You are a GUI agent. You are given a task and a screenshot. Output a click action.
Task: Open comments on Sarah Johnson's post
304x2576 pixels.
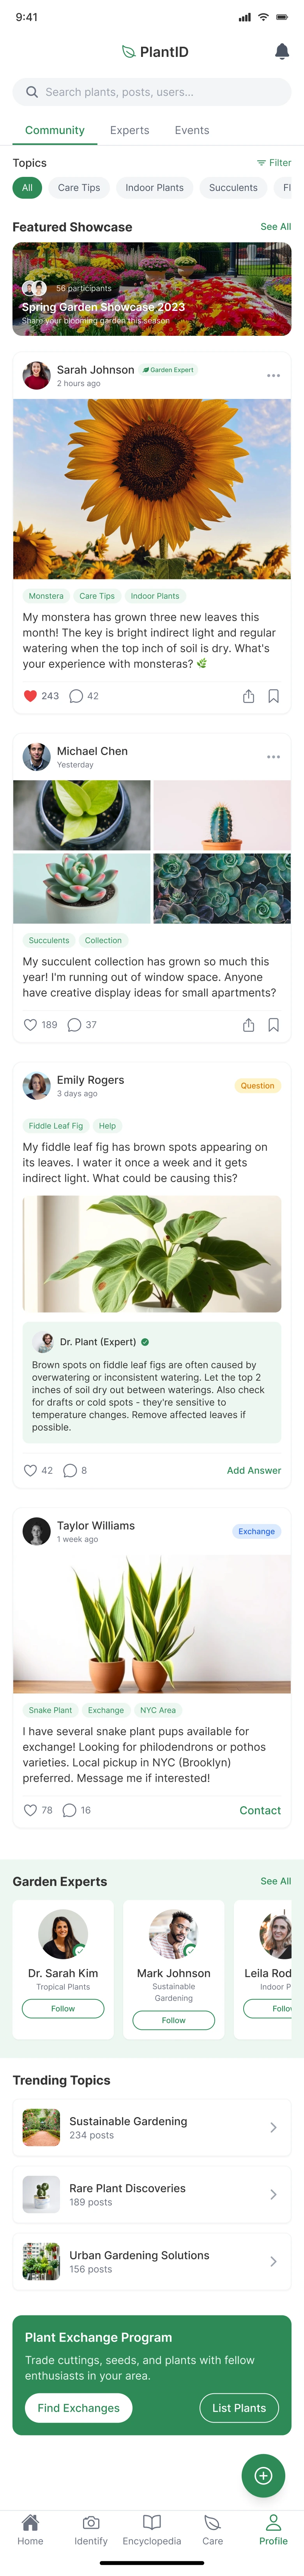coord(76,696)
